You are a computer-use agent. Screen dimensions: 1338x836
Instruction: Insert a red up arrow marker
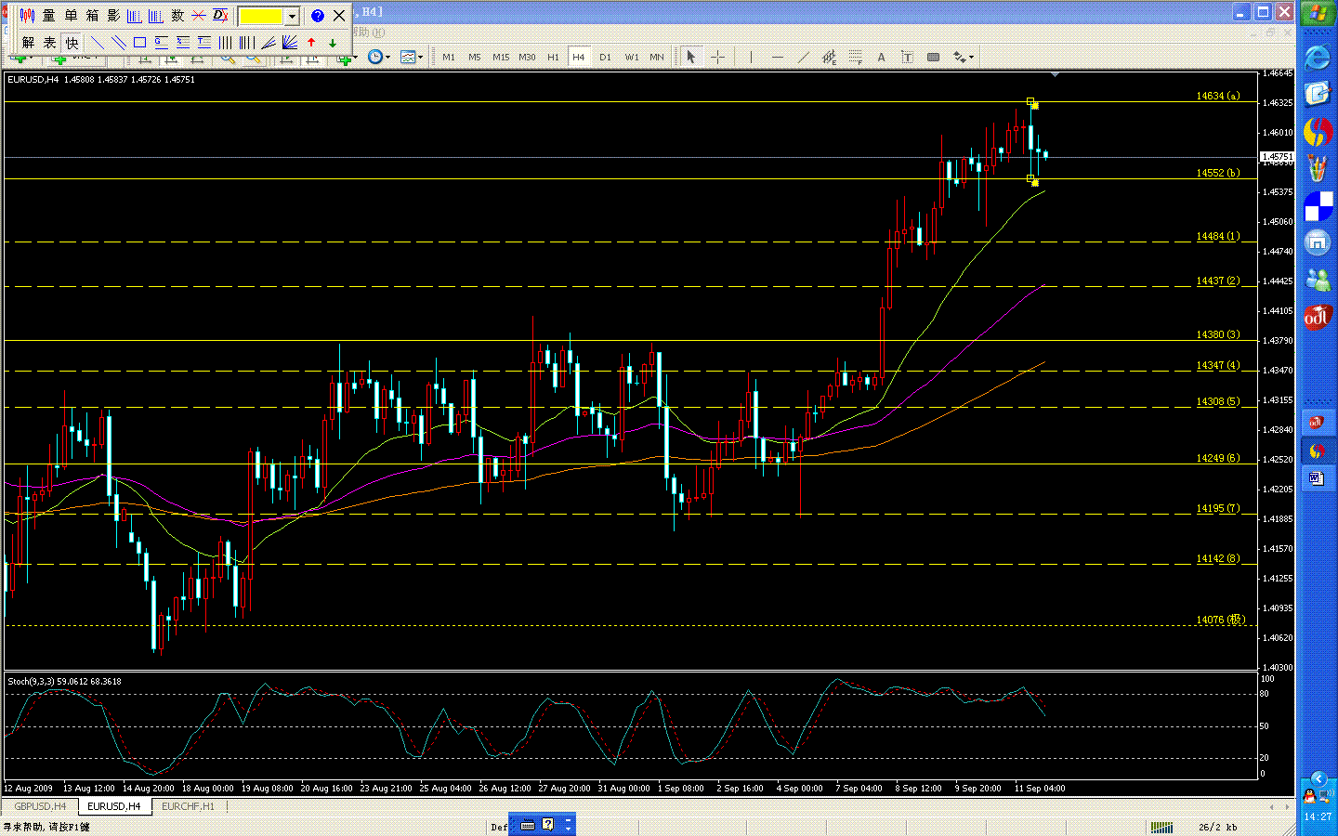[311, 43]
